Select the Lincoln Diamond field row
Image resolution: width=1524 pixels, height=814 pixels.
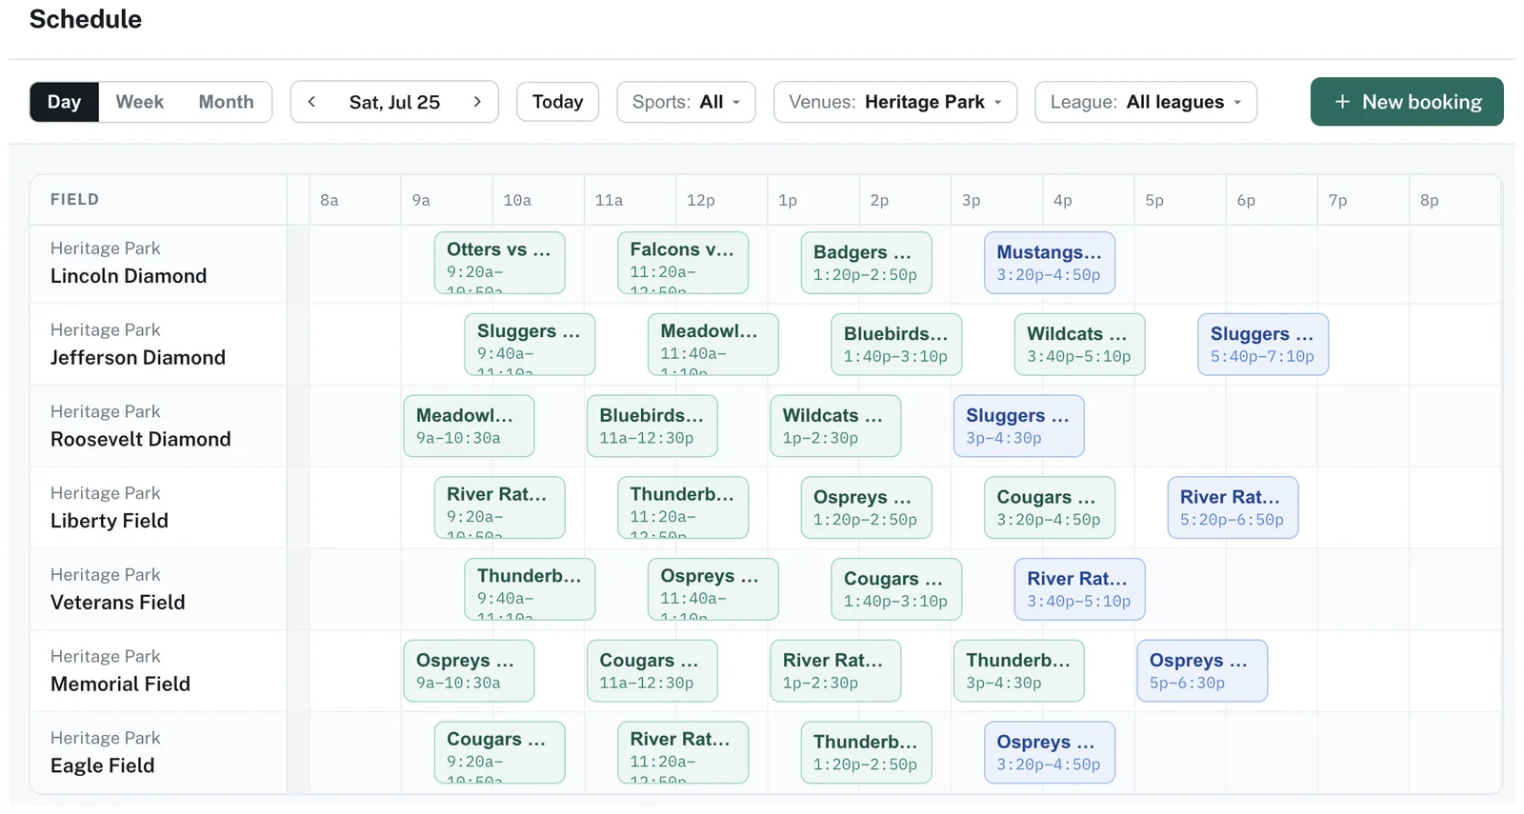pyautogui.click(x=158, y=264)
